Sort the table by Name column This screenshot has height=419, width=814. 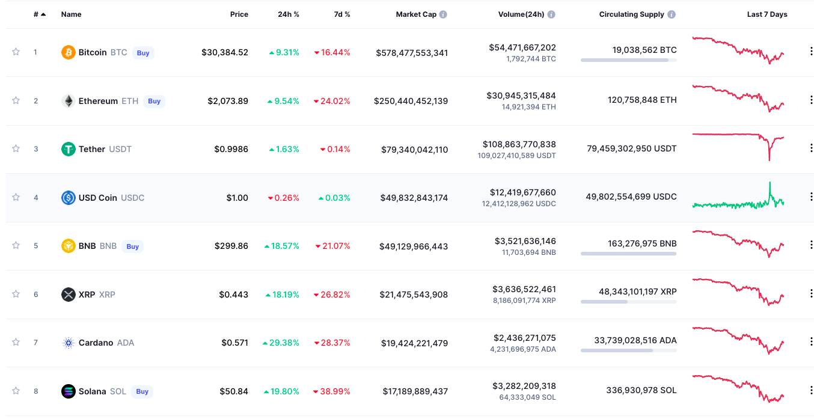(71, 14)
